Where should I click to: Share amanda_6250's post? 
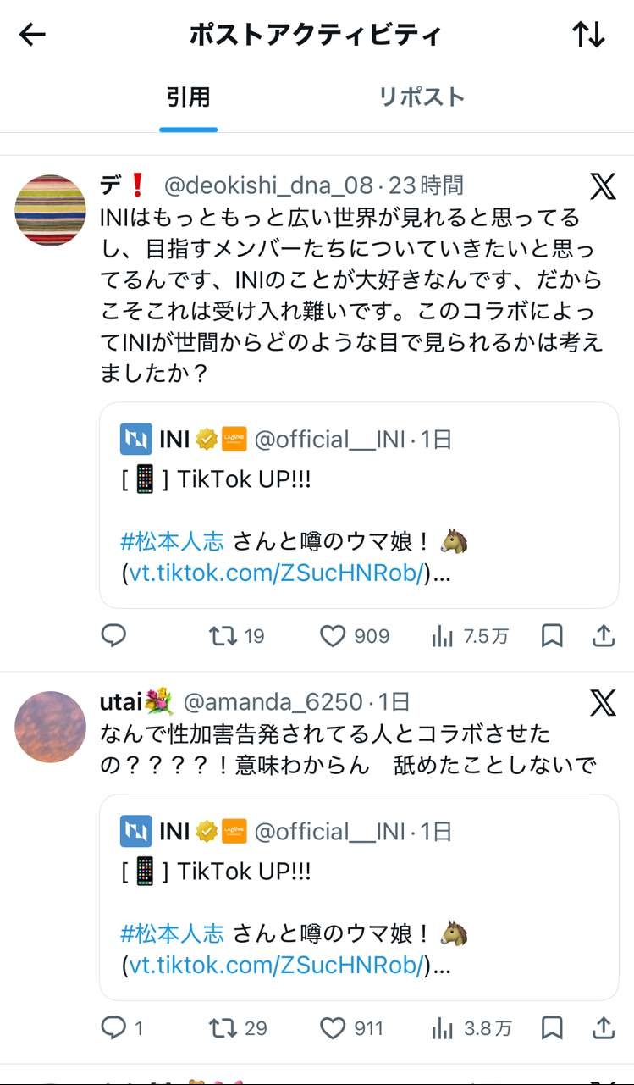[603, 1028]
